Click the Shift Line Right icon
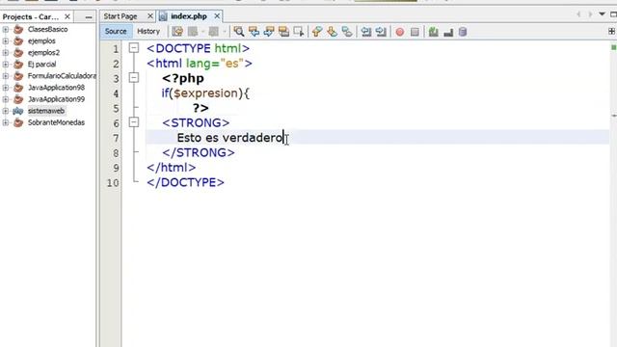This screenshot has width=617, height=347. click(381, 32)
